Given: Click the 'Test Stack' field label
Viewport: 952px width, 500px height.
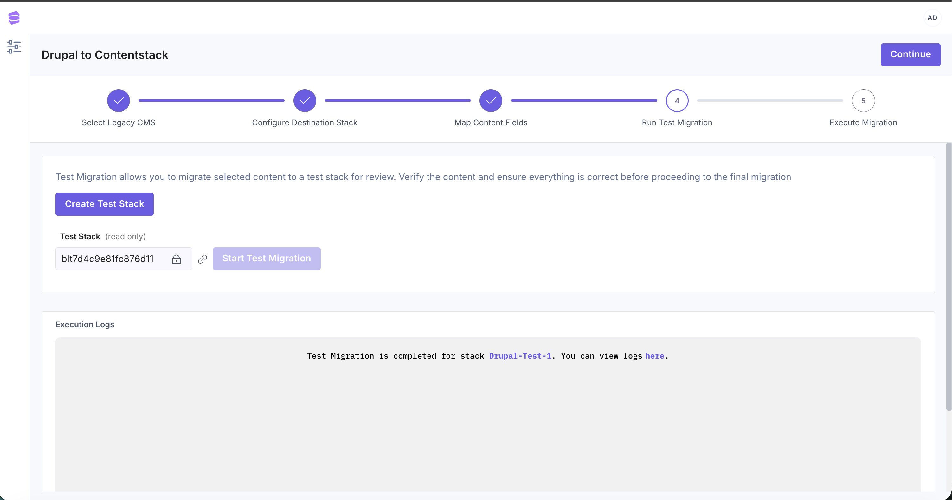Looking at the screenshot, I should click(x=80, y=236).
